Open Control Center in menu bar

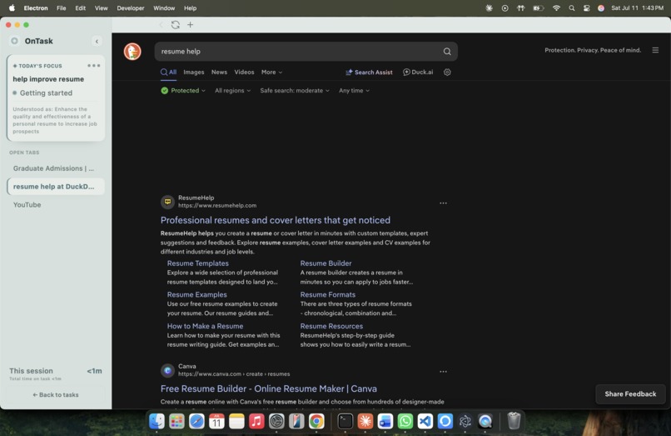(586, 8)
